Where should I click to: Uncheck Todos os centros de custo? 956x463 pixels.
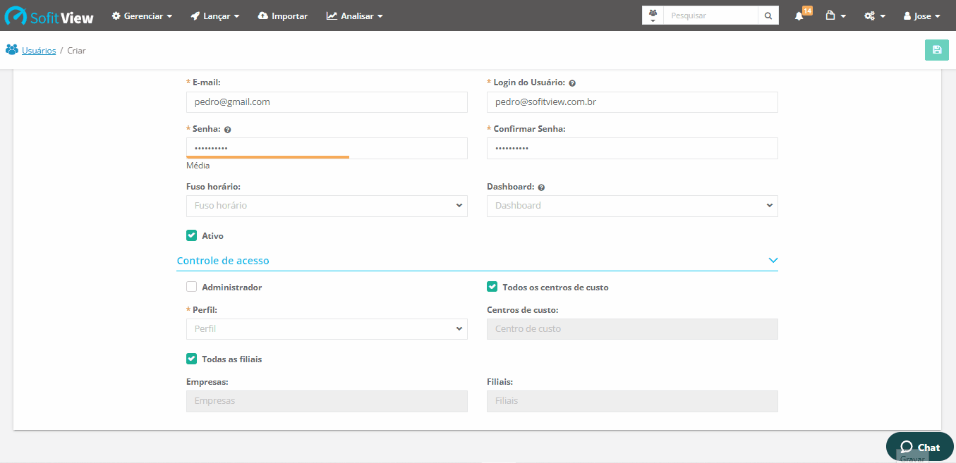point(492,287)
